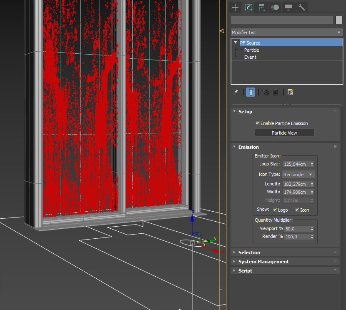Uncheck Enable Particle Emission
This screenshot has height=310, width=346.
258,123
